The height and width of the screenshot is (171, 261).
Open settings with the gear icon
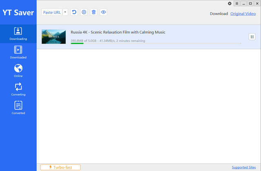230,4
